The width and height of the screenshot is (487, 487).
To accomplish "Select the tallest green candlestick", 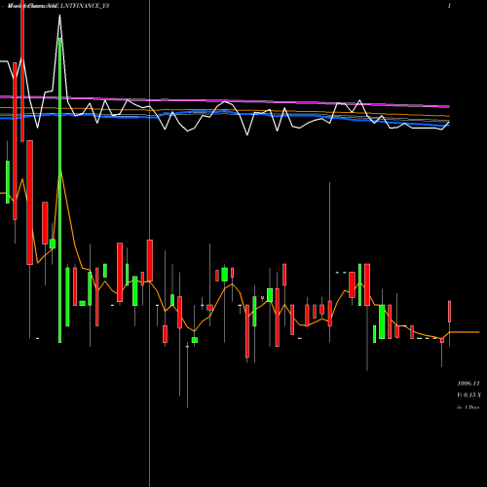I will [x=59, y=190].
